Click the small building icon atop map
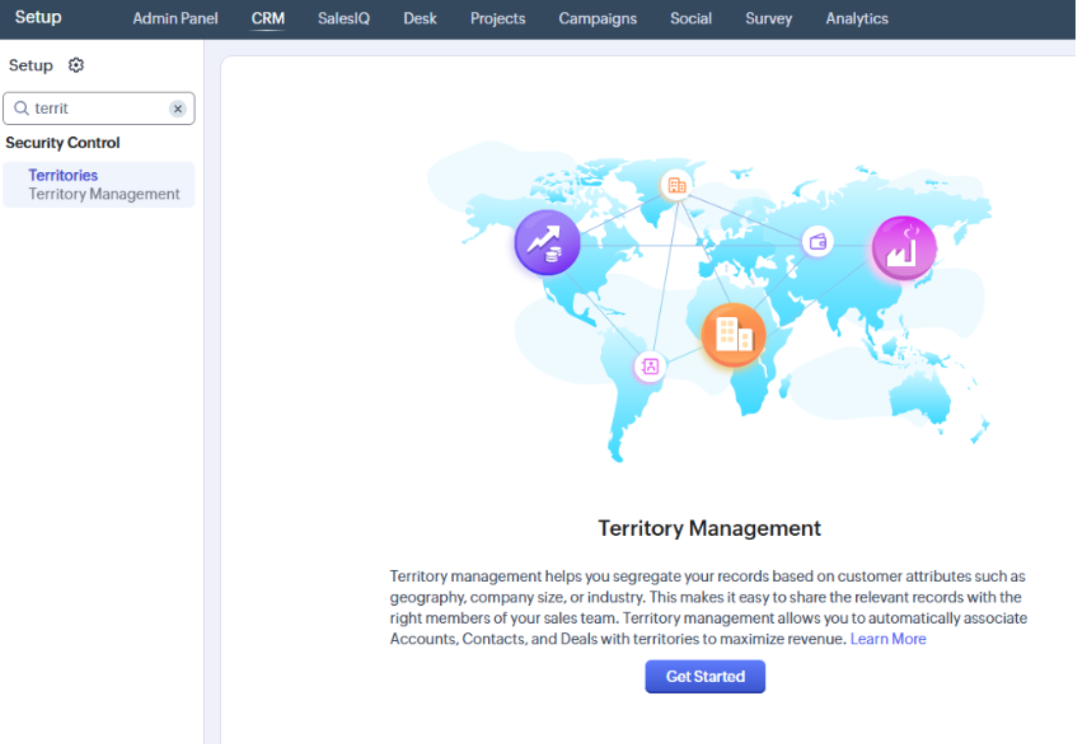 click(x=676, y=185)
